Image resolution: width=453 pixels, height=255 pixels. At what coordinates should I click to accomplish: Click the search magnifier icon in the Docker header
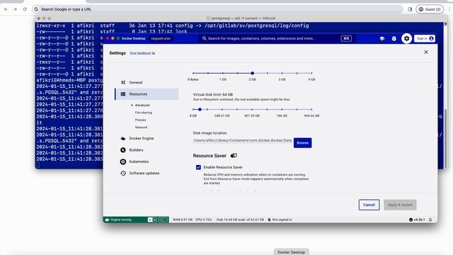click(205, 38)
